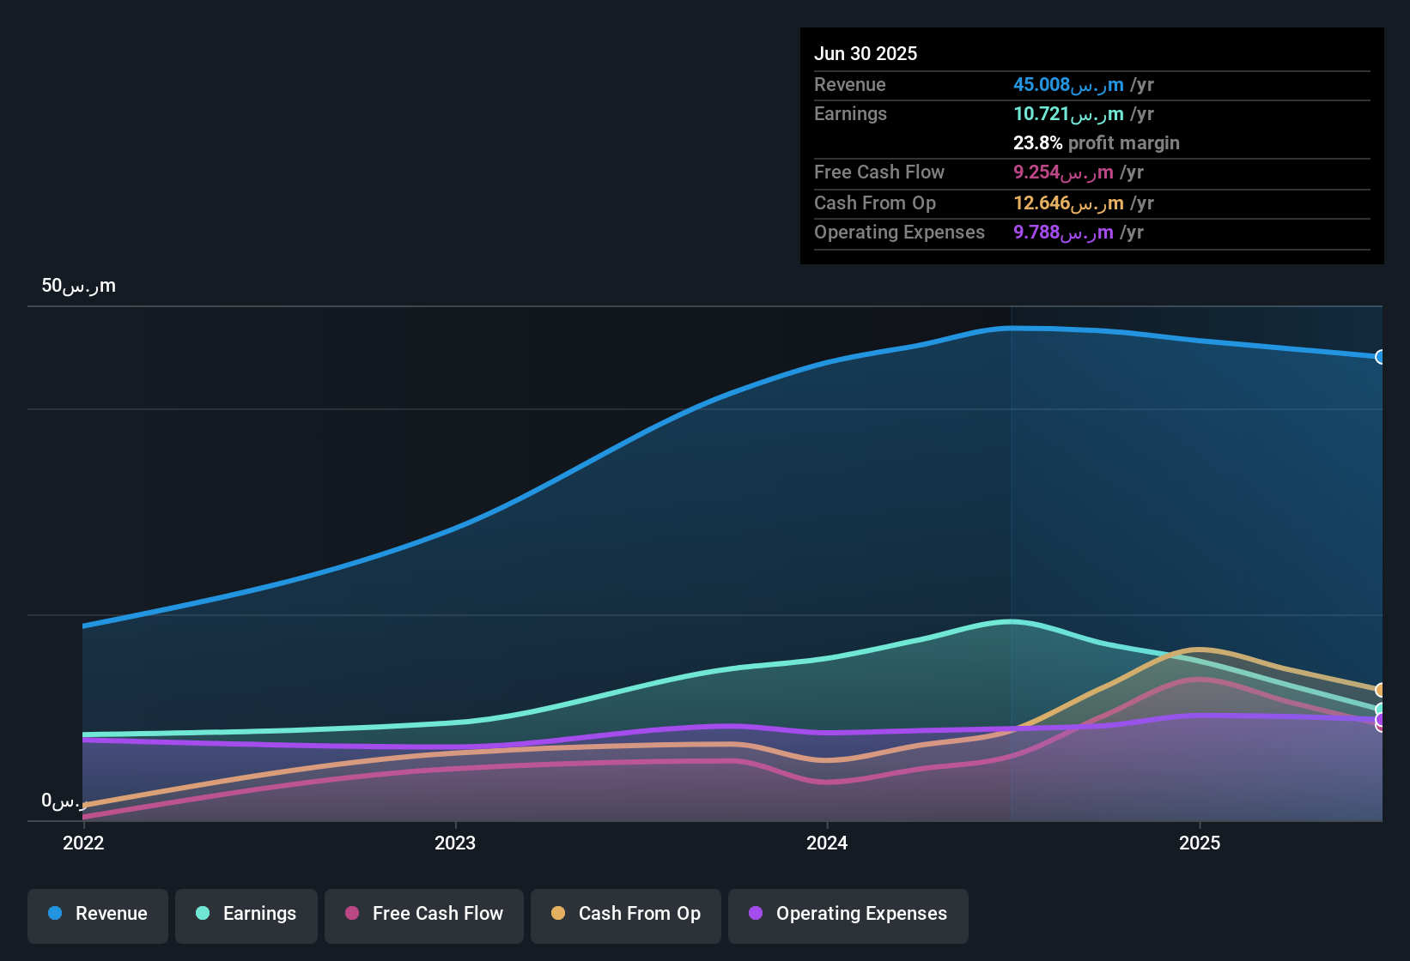
Task: Select the 2025 axis label
Action: pyautogui.click(x=1200, y=843)
